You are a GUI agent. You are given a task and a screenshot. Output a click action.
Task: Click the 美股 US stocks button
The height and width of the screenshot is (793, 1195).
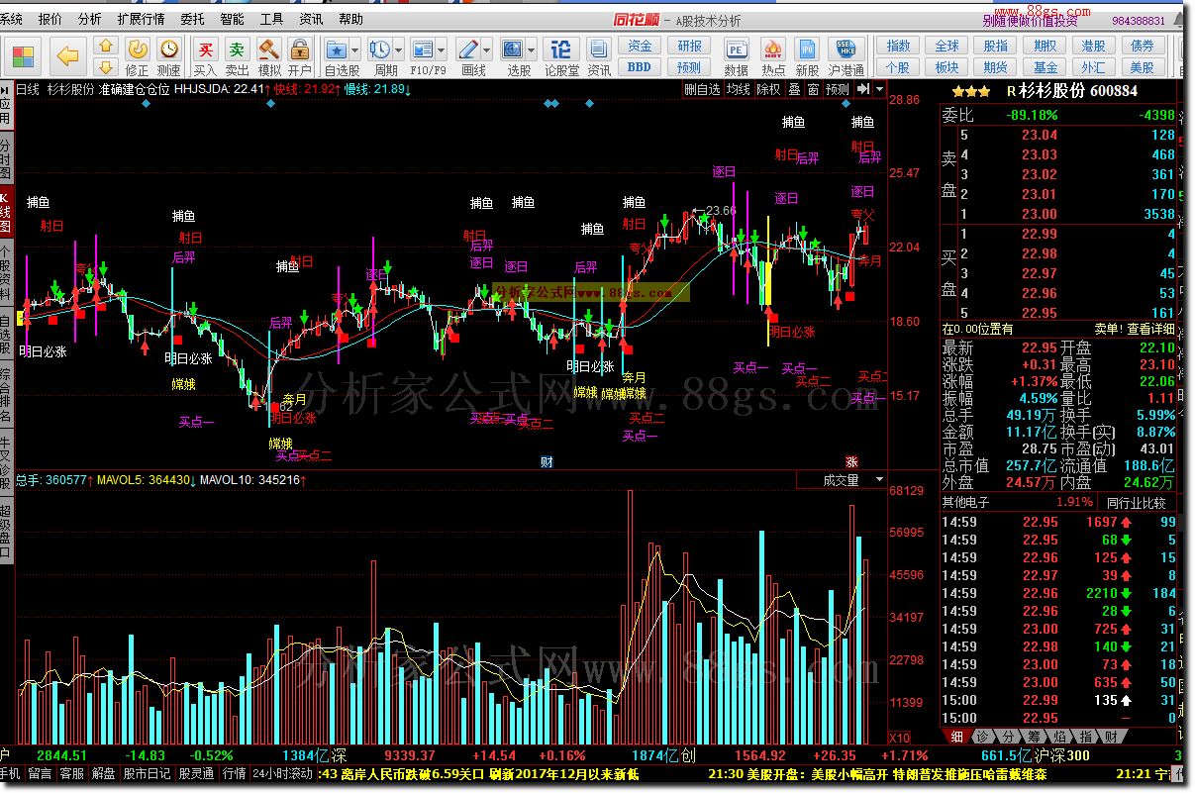pos(1142,67)
